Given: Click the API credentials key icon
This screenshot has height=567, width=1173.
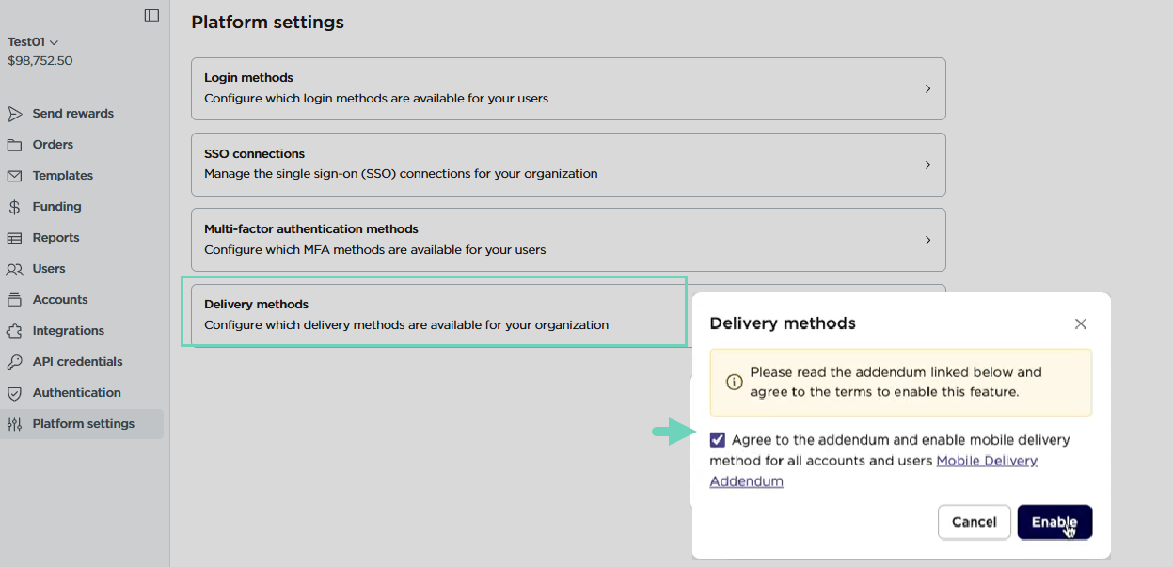Looking at the screenshot, I should pyautogui.click(x=14, y=362).
